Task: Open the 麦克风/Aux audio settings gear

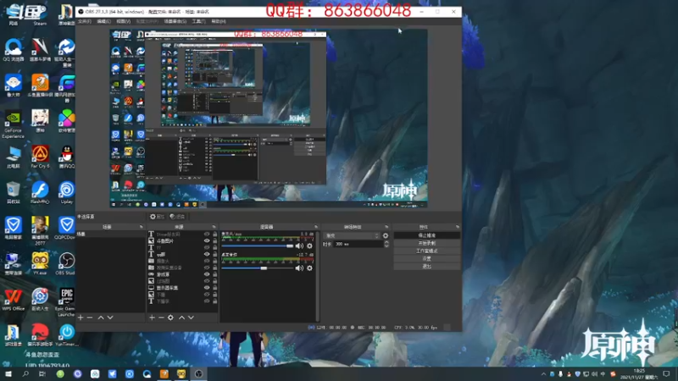Action: pos(309,246)
